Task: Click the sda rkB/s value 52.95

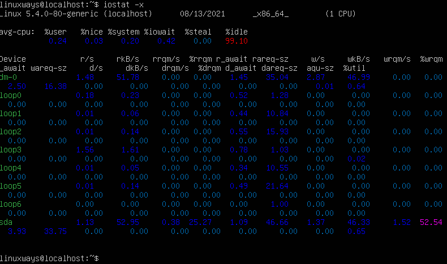Action: pyautogui.click(x=128, y=222)
